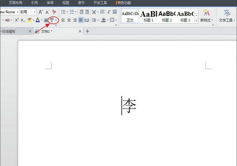Open the 审阅 ribbon tab

50,3
